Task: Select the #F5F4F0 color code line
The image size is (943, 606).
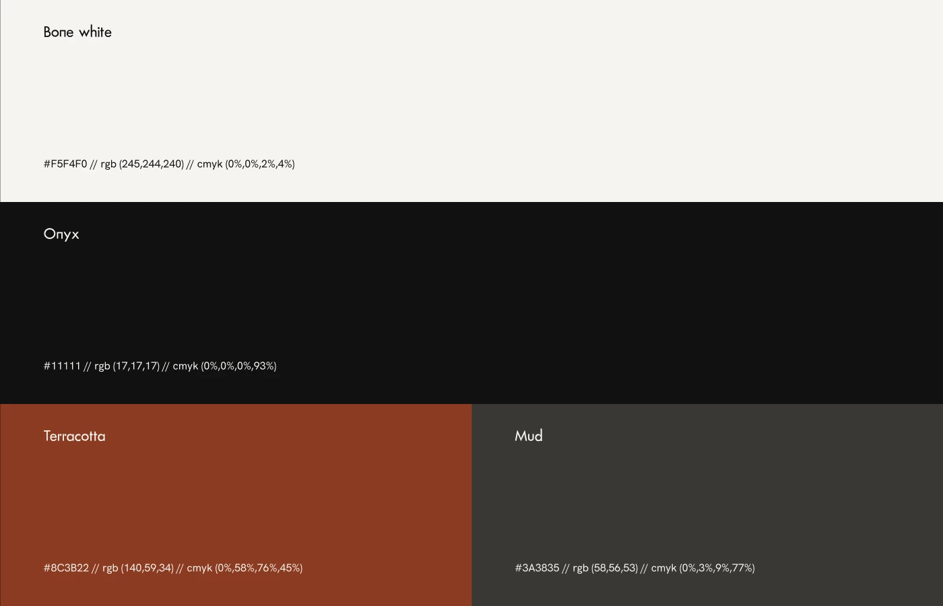Action: [x=169, y=164]
